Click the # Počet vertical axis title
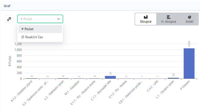Image resolution: width=200 pixels, height=109 pixels. [10, 61]
